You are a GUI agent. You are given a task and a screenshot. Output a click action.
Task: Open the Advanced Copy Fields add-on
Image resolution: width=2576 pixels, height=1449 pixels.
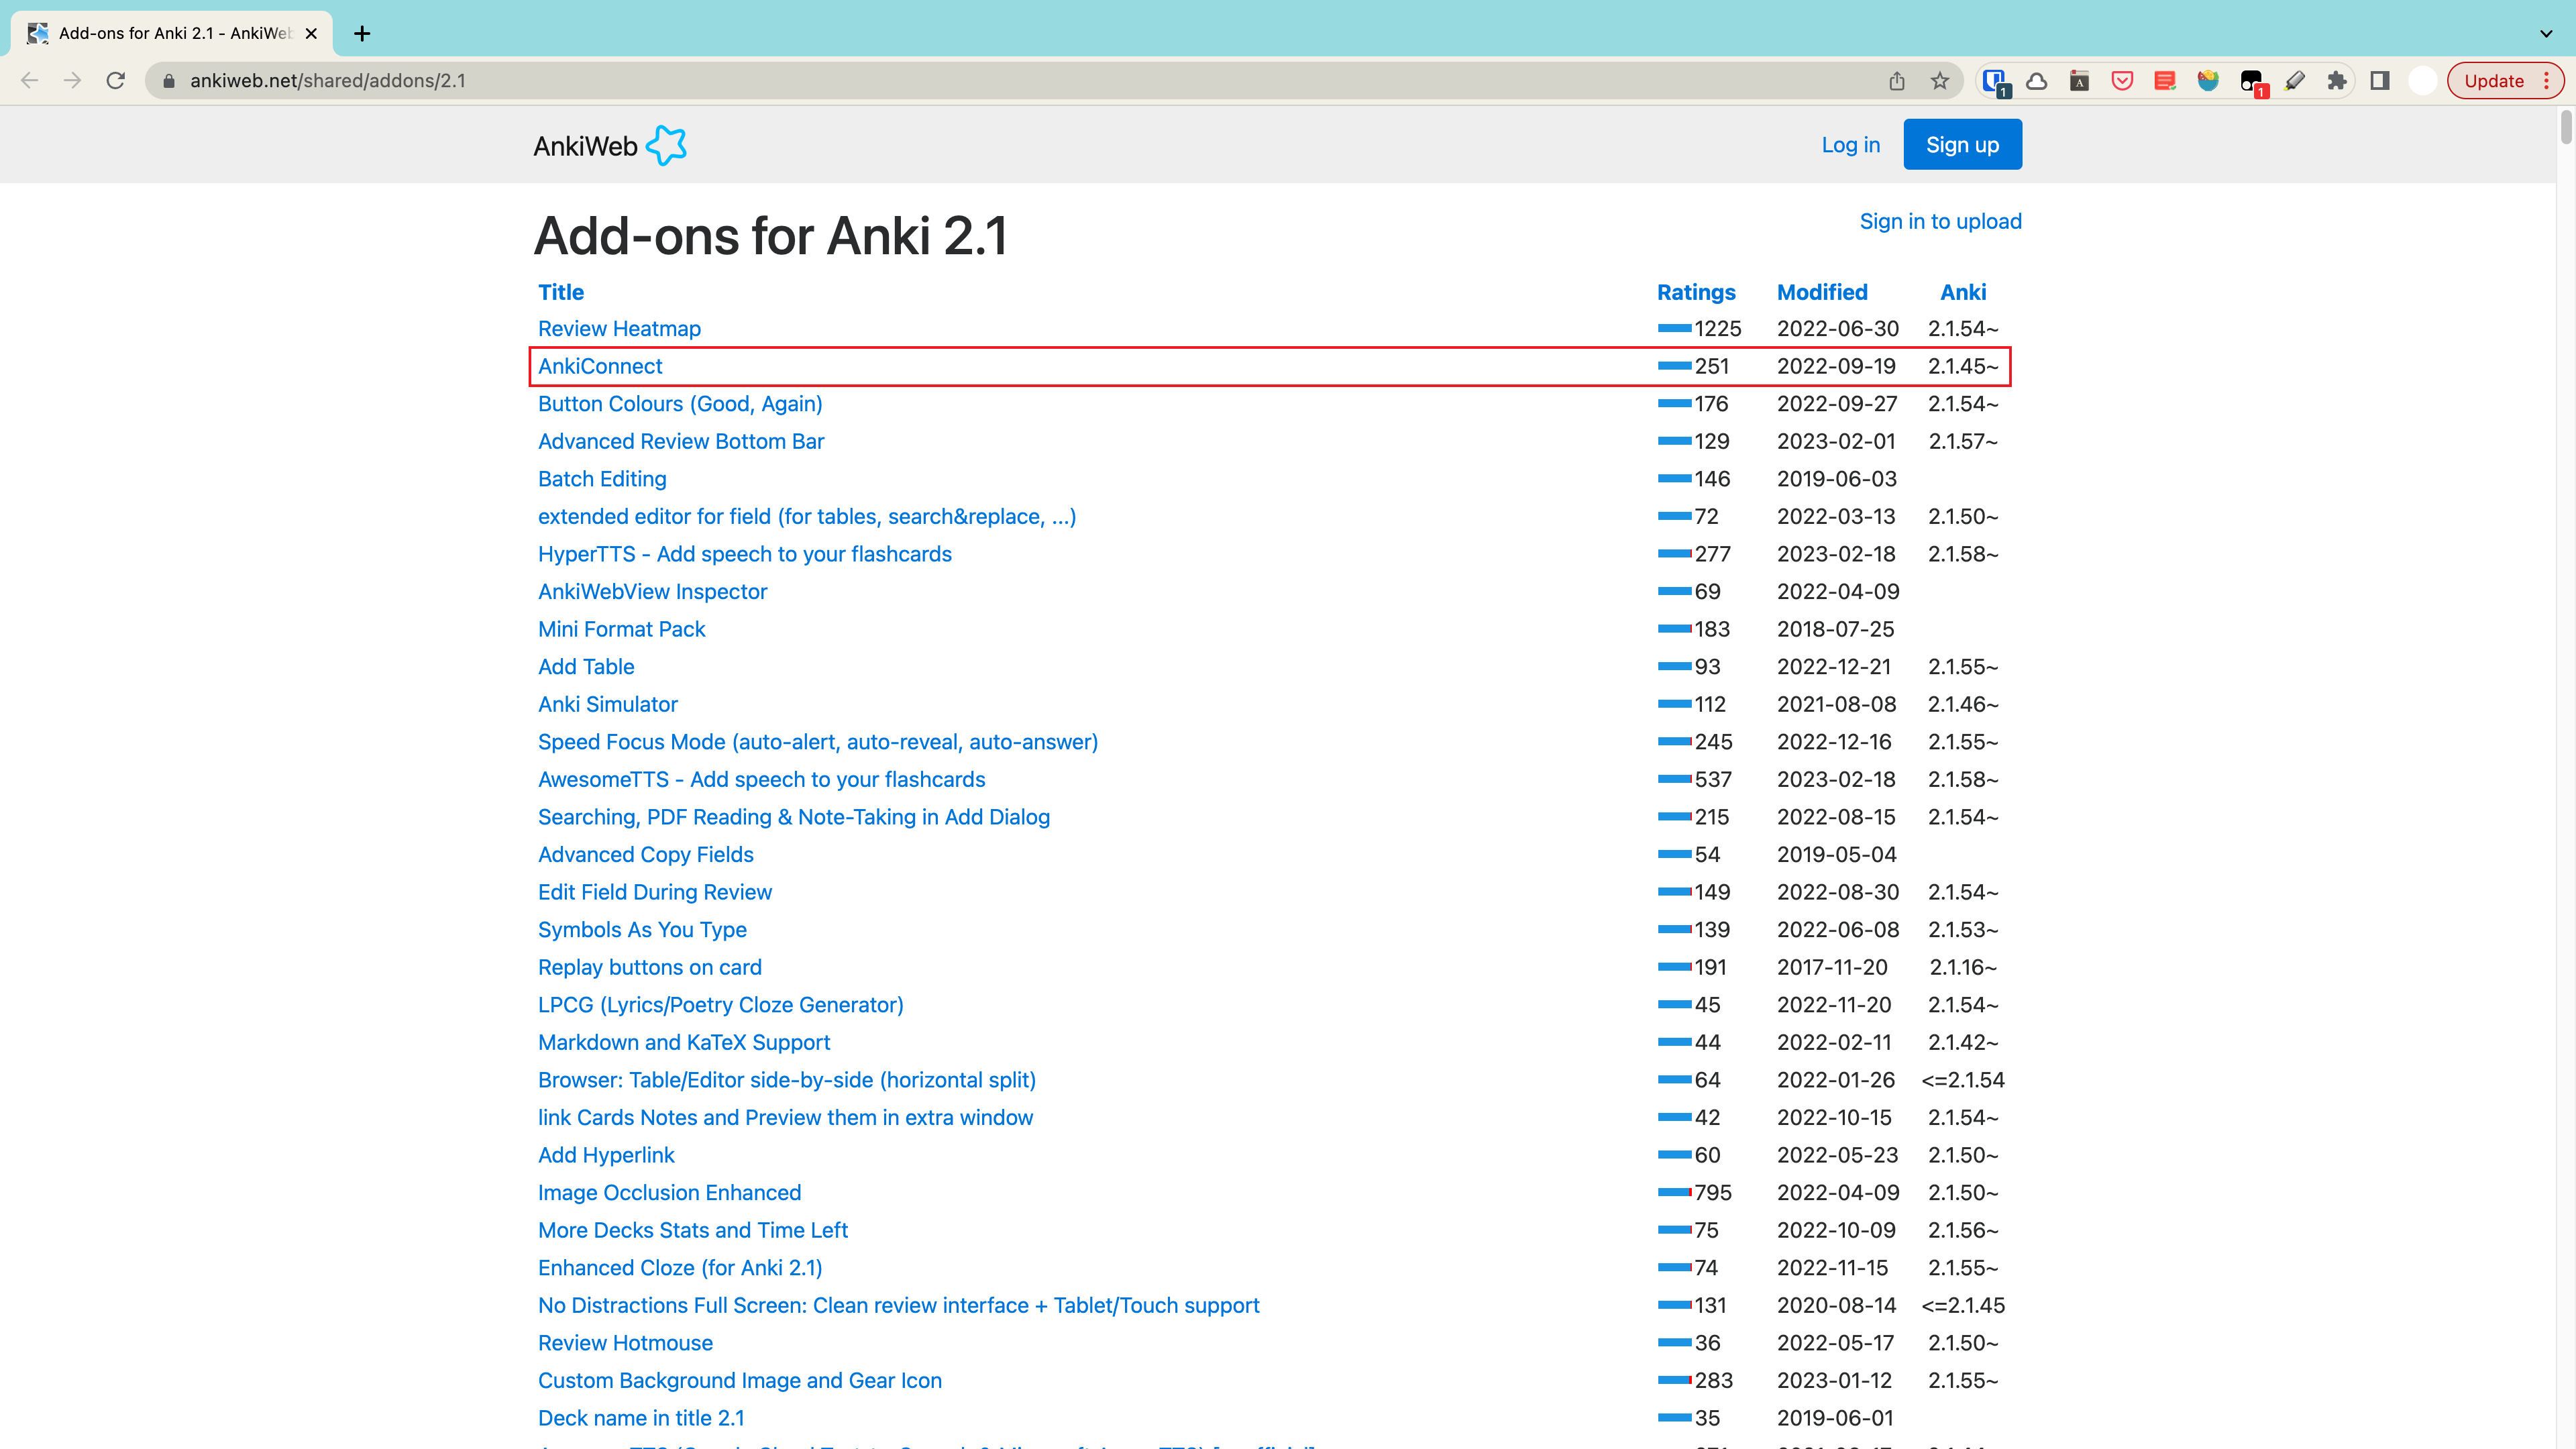646,855
